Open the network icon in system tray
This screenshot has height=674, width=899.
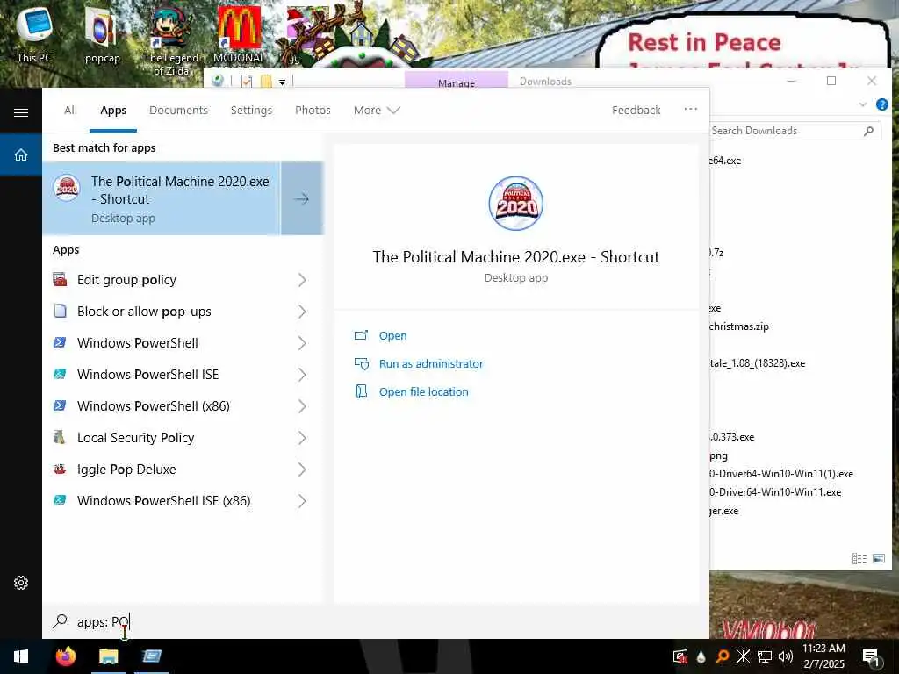tap(765, 656)
